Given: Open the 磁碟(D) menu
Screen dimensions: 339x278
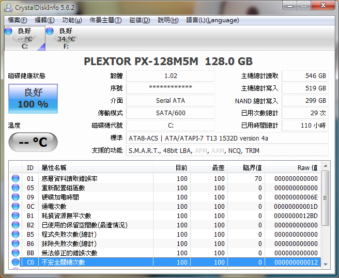Looking at the screenshot, I should click(140, 20).
